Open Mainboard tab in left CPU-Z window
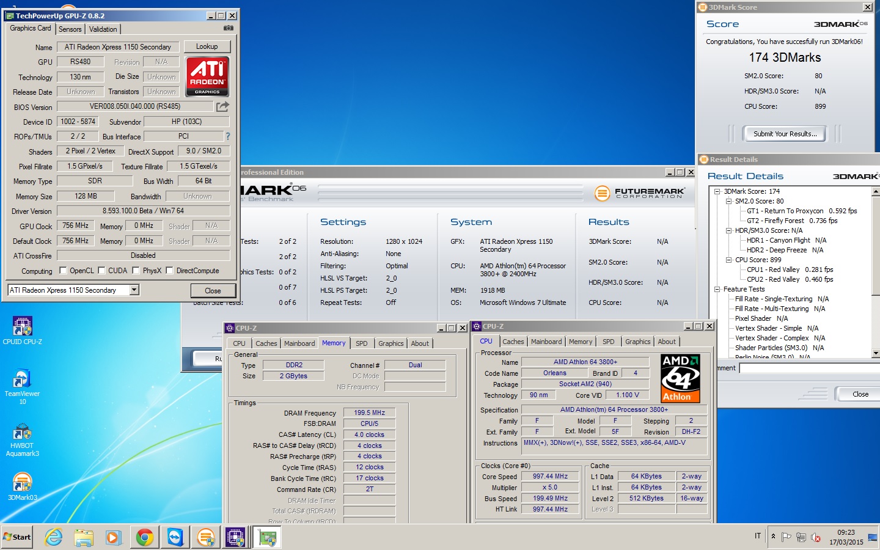The height and width of the screenshot is (550, 880). pos(299,343)
